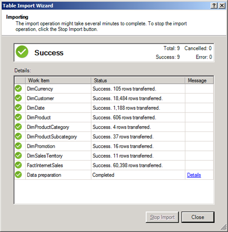Image resolution: width=228 pixels, height=232 pixels.
Task: Click the 'Success: 9' summary text
Action: pyautogui.click(x=168, y=57)
